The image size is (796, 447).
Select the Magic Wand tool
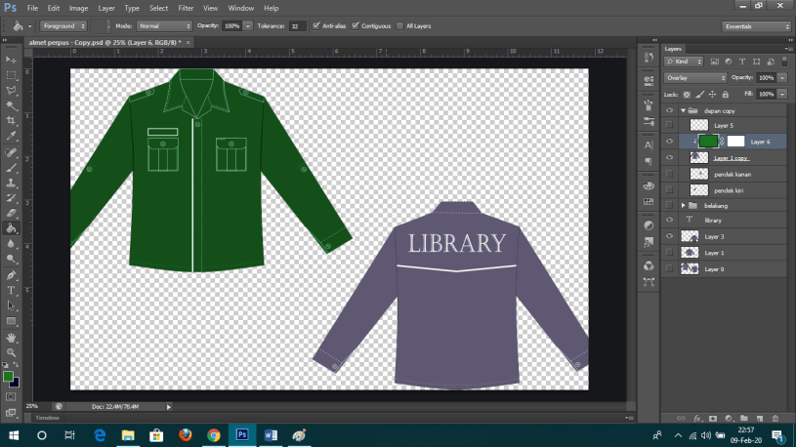tap(11, 105)
